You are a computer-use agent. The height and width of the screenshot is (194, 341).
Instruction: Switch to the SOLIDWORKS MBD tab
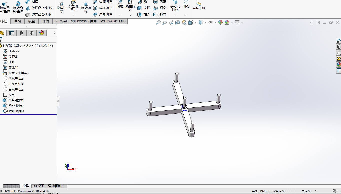(113, 21)
